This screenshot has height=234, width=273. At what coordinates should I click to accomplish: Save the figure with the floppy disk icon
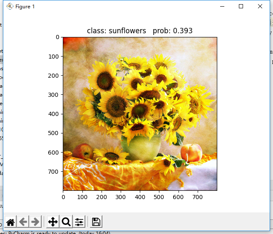click(96, 222)
